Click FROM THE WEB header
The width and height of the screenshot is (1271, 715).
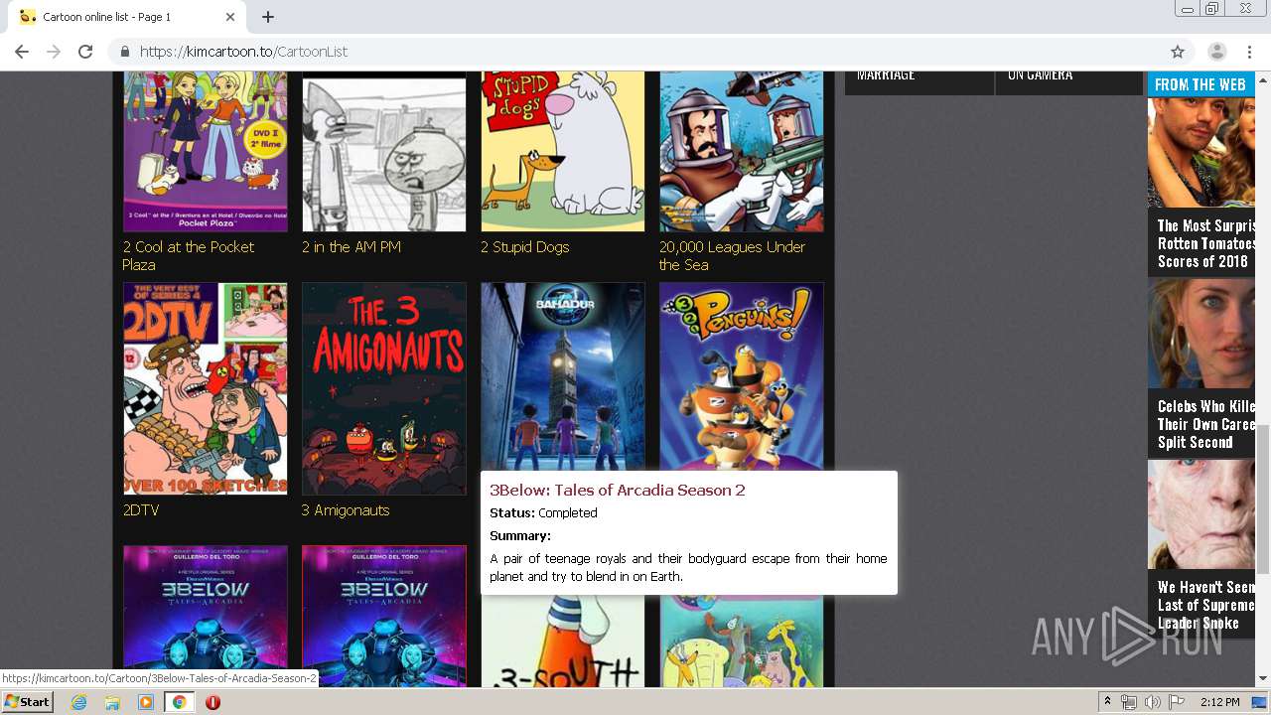pyautogui.click(x=1200, y=84)
